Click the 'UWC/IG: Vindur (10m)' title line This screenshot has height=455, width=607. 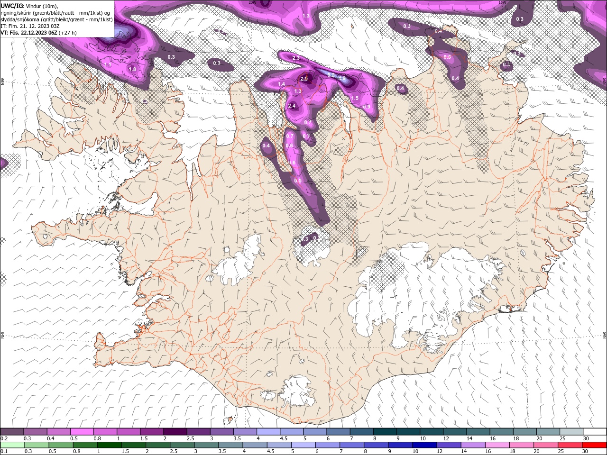[x=29, y=6]
